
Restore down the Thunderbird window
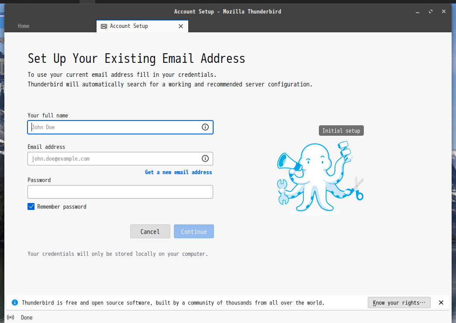coord(431,12)
